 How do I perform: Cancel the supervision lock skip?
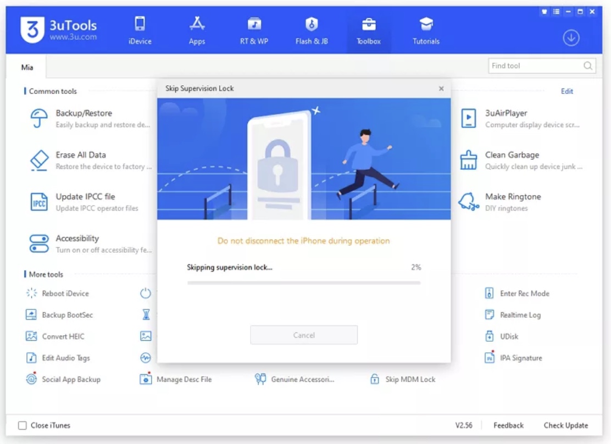coord(304,335)
